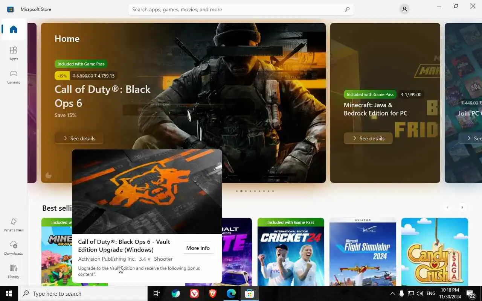Viewport: 482px width, 301px height.
Task: Click the Best selling section heading
Action: pyautogui.click(x=57, y=208)
